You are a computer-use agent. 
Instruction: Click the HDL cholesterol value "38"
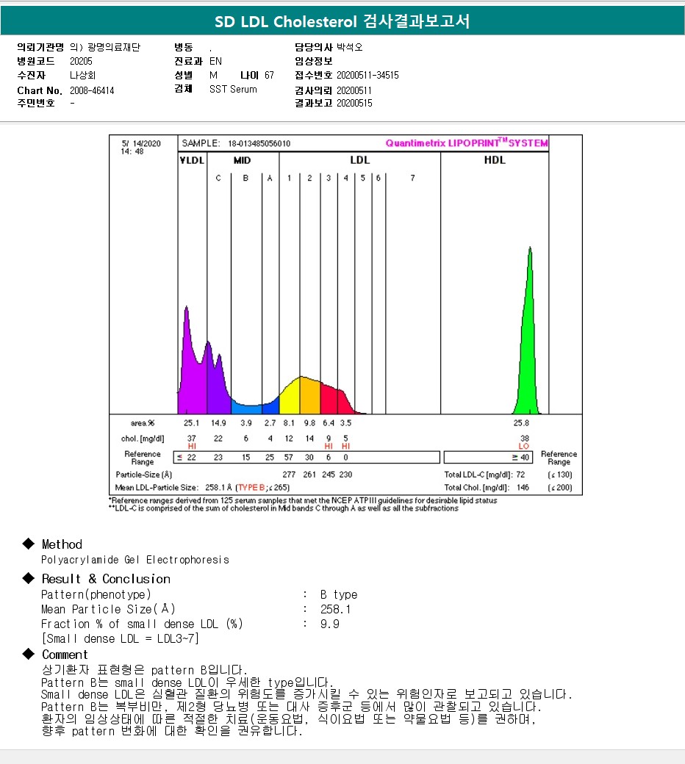click(525, 439)
